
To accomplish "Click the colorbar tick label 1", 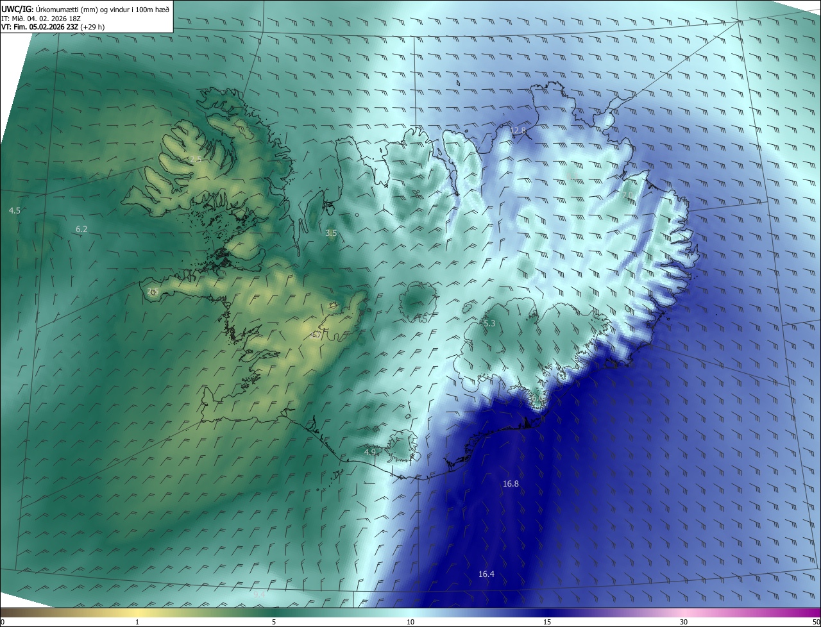I will point(137,622).
